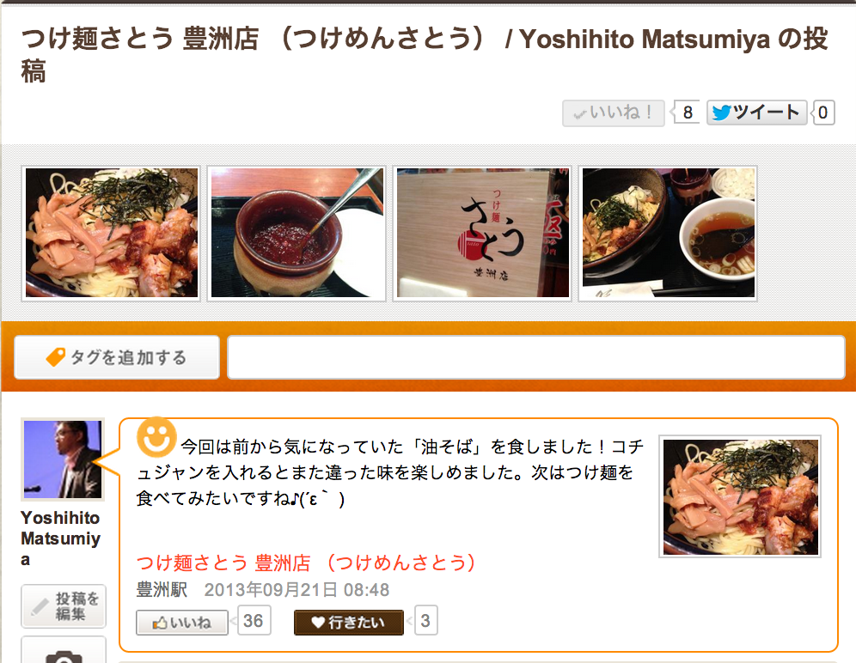
Task: Click the 投稿を編集 edit button
Action: click(64, 606)
